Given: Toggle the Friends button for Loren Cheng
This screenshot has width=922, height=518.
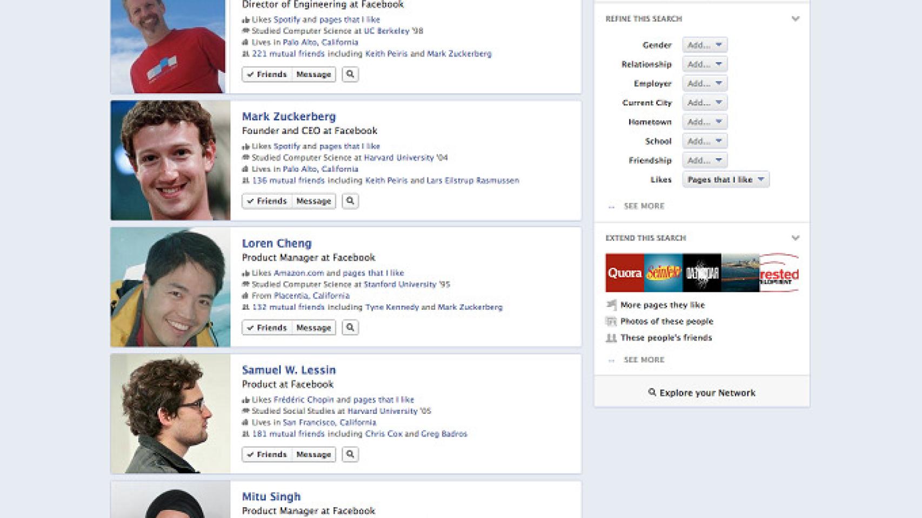Looking at the screenshot, I should pos(268,327).
